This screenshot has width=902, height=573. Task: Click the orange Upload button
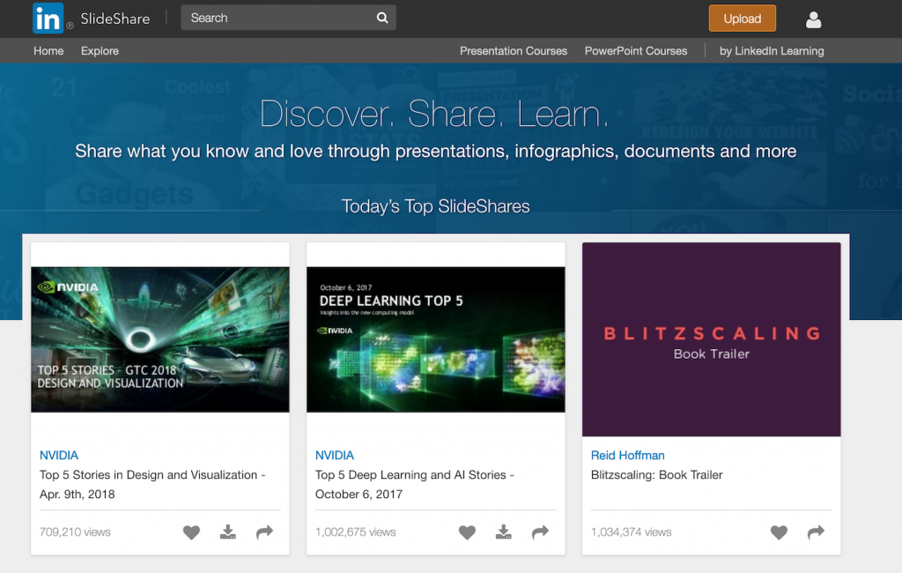742,19
